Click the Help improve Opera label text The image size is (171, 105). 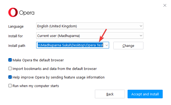[x=58, y=77]
